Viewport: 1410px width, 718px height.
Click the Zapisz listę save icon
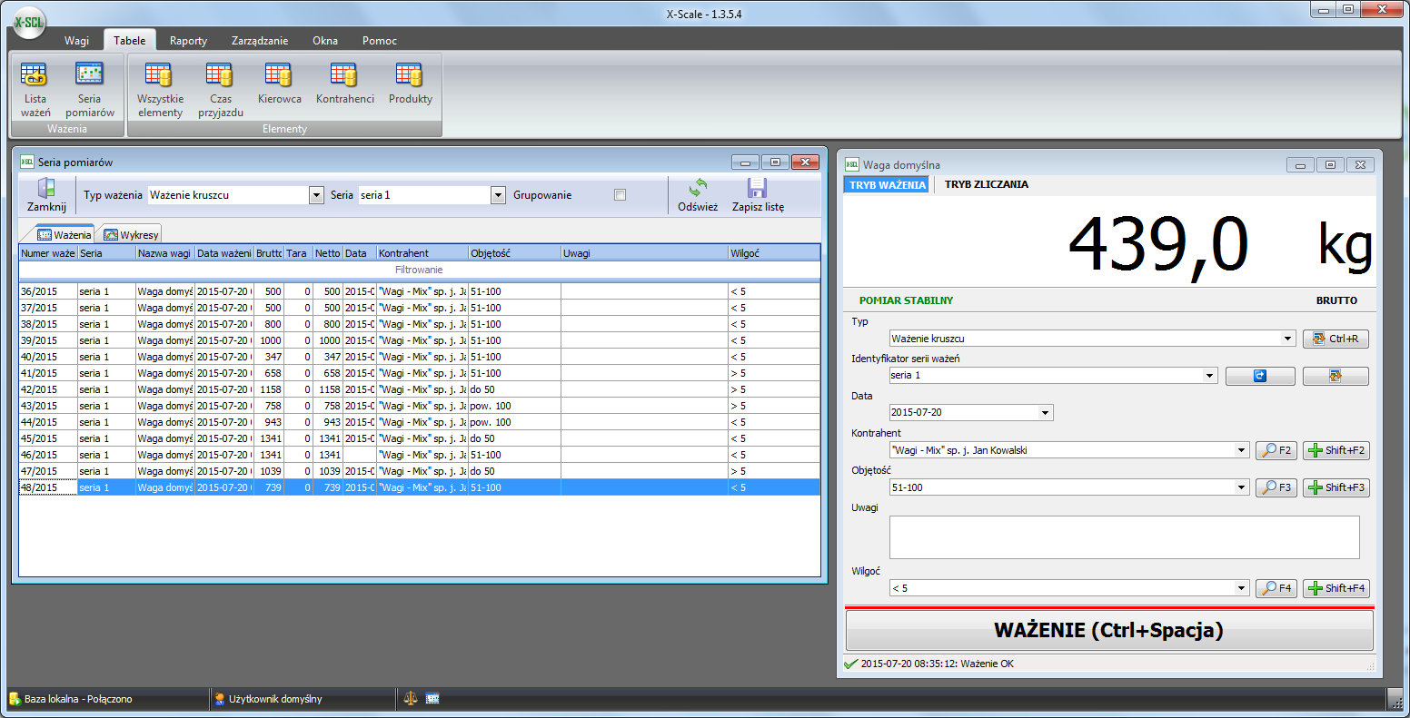(x=758, y=189)
